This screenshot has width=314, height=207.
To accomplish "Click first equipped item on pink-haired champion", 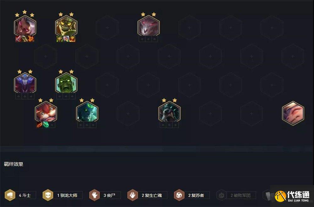I will tap(19, 39).
